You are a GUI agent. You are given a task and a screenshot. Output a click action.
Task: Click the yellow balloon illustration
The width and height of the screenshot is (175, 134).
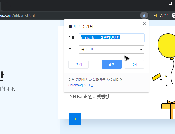click(167, 46)
